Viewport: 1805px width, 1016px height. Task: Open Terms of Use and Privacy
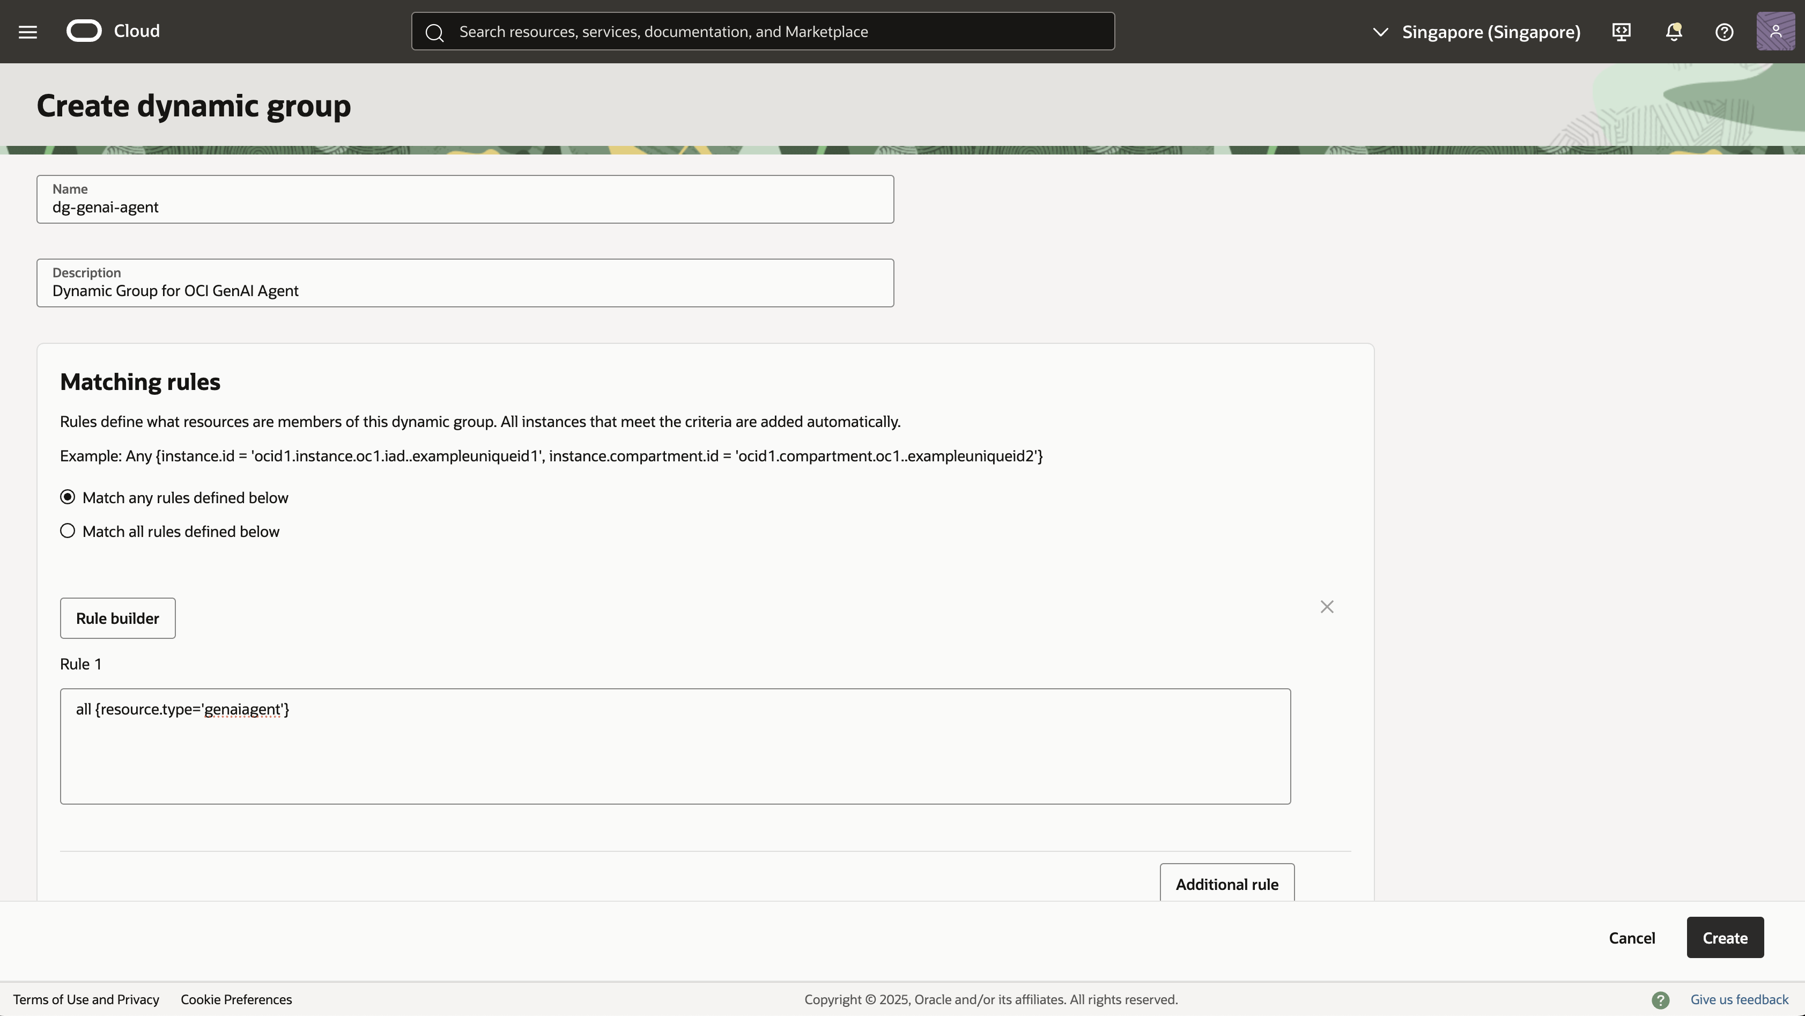tap(86, 999)
